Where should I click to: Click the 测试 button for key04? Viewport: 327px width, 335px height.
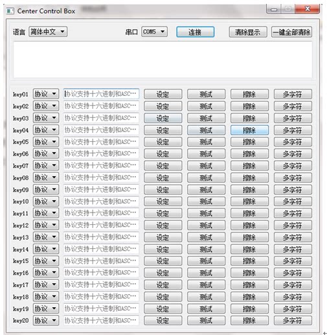[x=206, y=130]
